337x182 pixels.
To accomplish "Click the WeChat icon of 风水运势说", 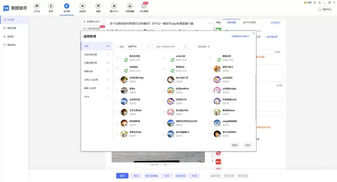I will 126,60.
